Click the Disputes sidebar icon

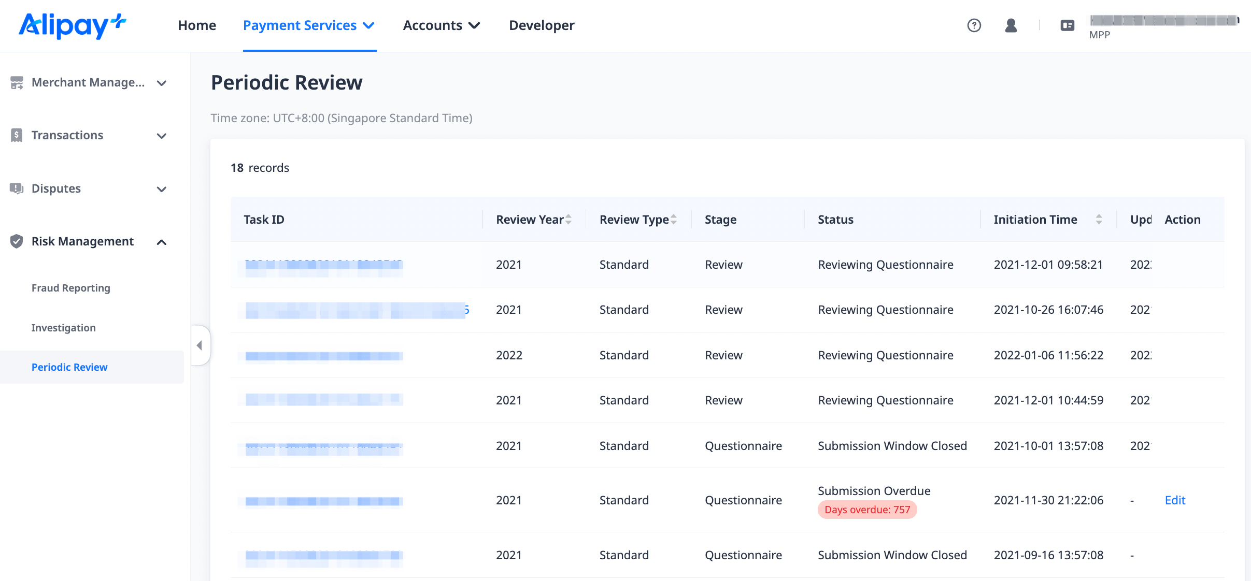[x=17, y=188]
